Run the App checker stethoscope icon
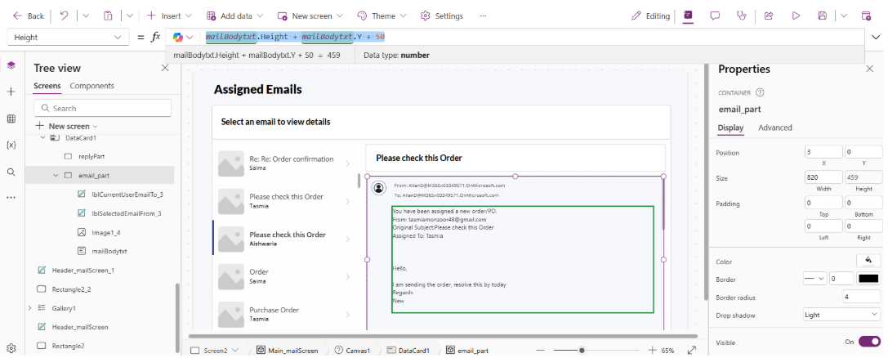Image resolution: width=888 pixels, height=358 pixels. [741, 16]
